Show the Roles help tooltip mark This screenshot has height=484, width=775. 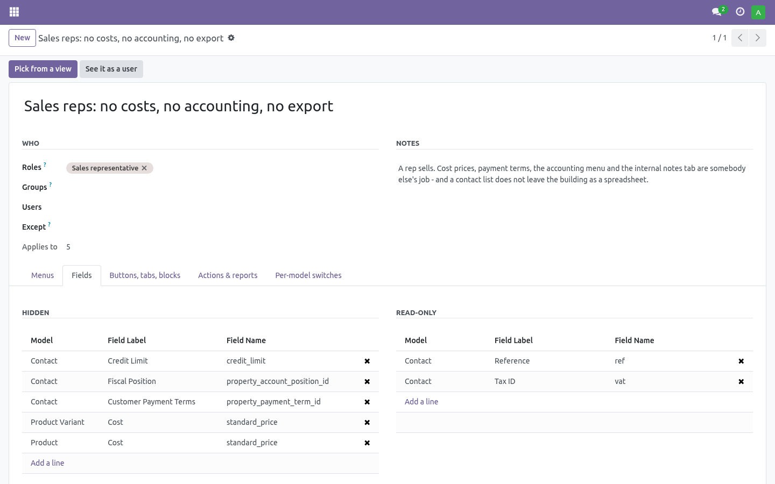(45, 165)
